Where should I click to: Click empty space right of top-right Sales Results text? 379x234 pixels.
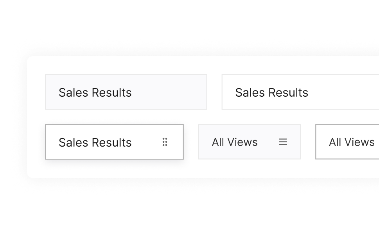pyautogui.click(x=344, y=92)
